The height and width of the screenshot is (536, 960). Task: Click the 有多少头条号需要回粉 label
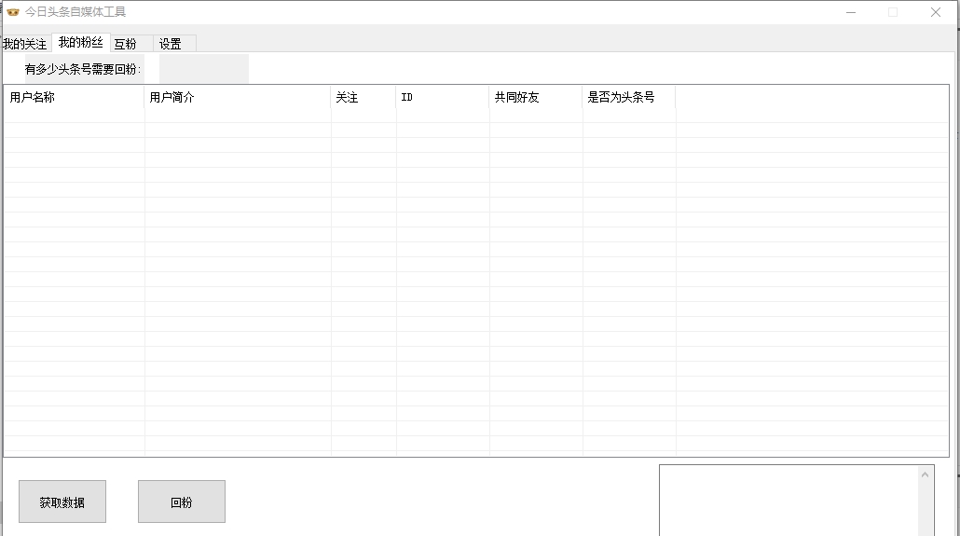click(x=83, y=69)
